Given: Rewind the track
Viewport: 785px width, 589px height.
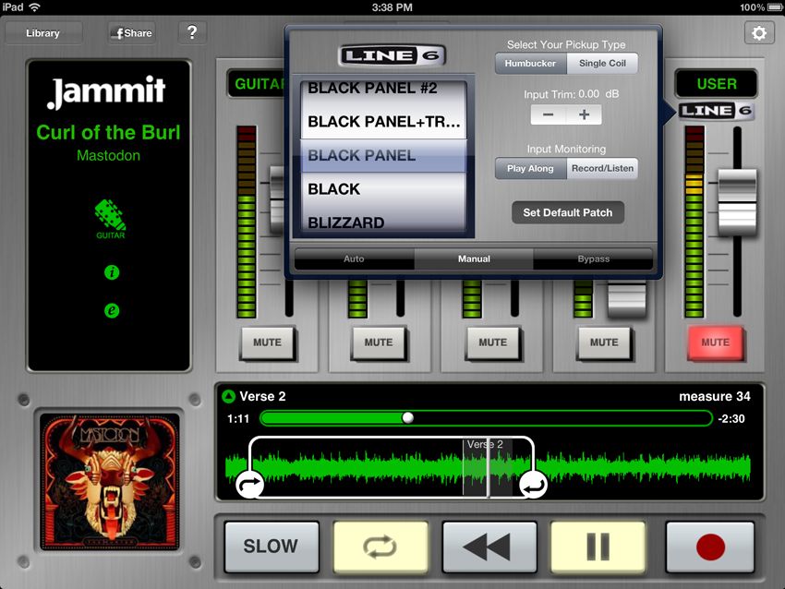Looking at the screenshot, I should coord(489,547).
